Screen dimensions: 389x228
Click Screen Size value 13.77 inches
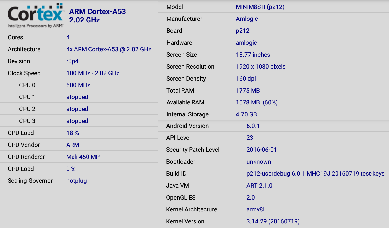253,55
